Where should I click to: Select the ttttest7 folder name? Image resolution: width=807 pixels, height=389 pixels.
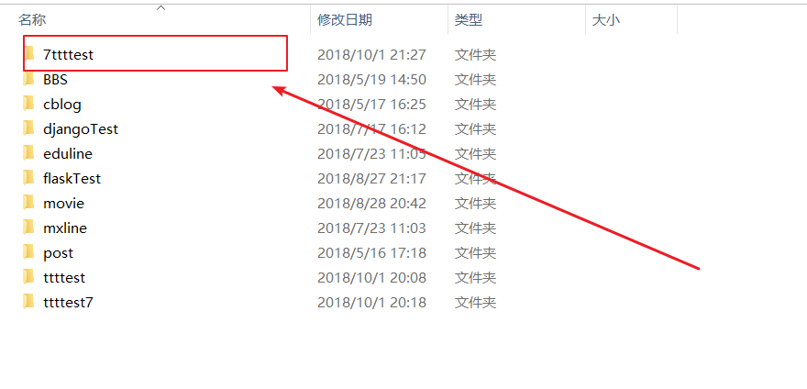point(69,302)
